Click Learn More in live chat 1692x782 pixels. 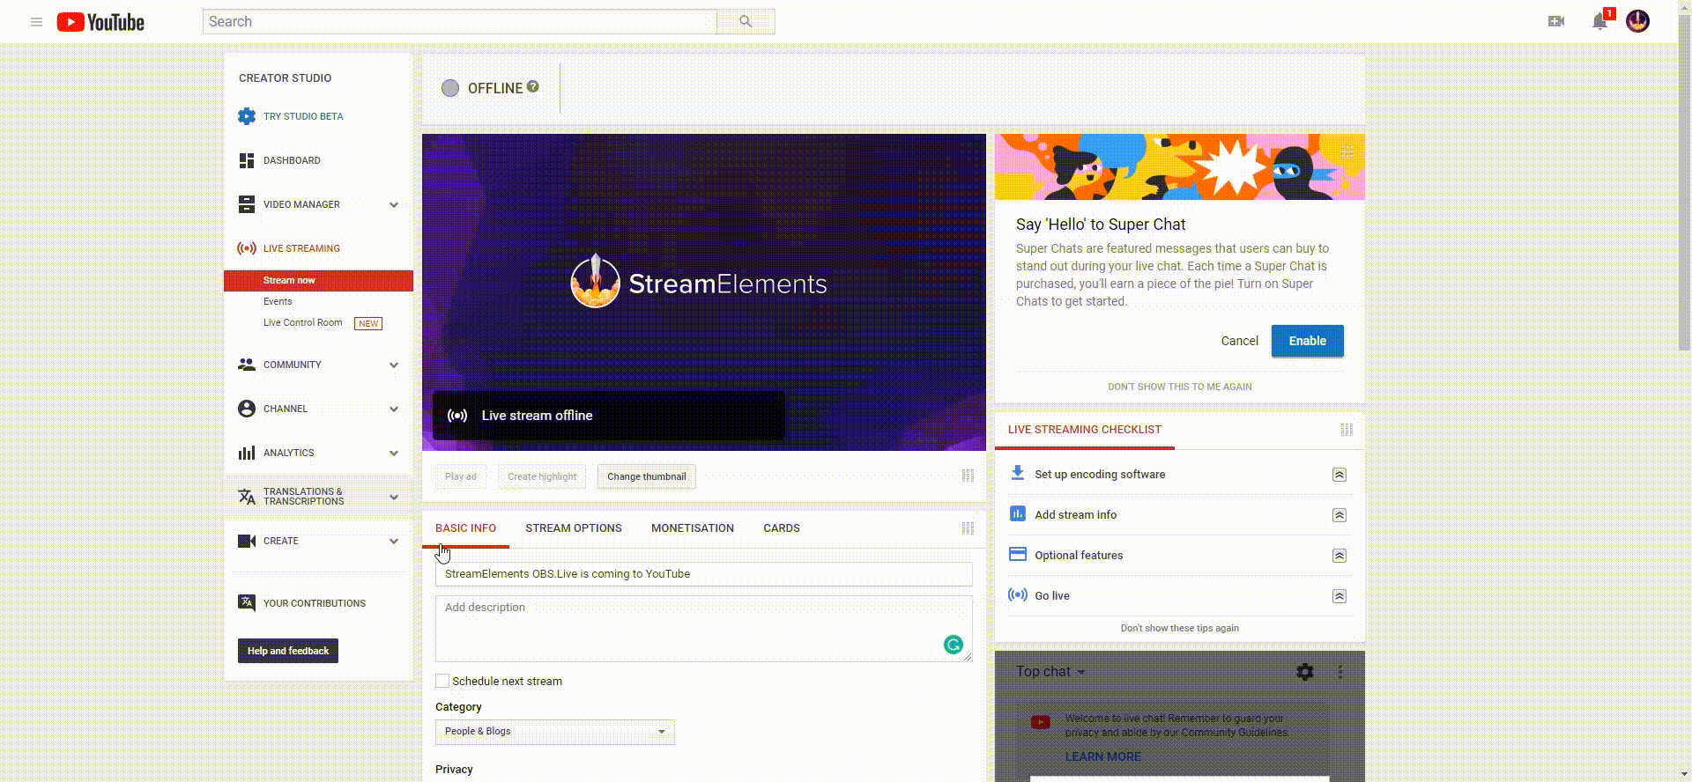click(x=1103, y=756)
